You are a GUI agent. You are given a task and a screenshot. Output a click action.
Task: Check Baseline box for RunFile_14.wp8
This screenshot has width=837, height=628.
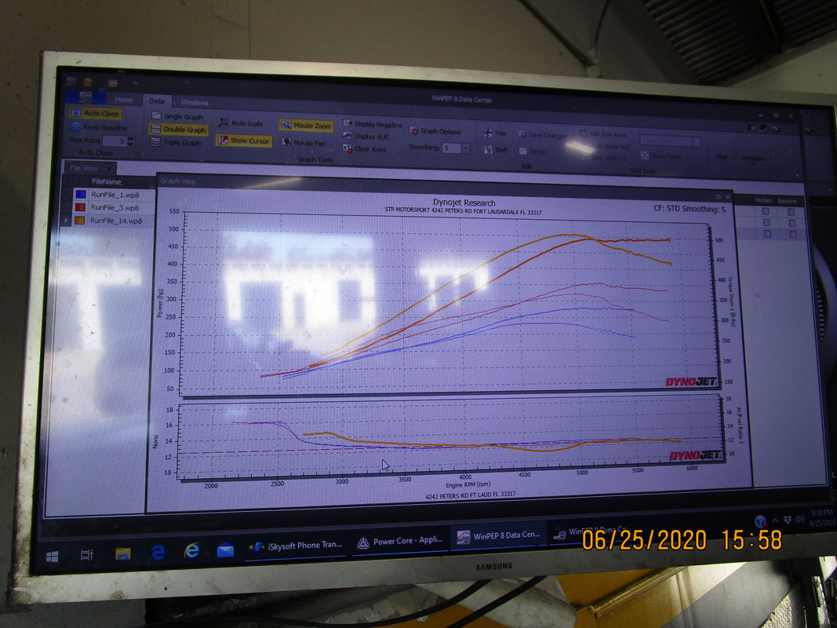(792, 235)
